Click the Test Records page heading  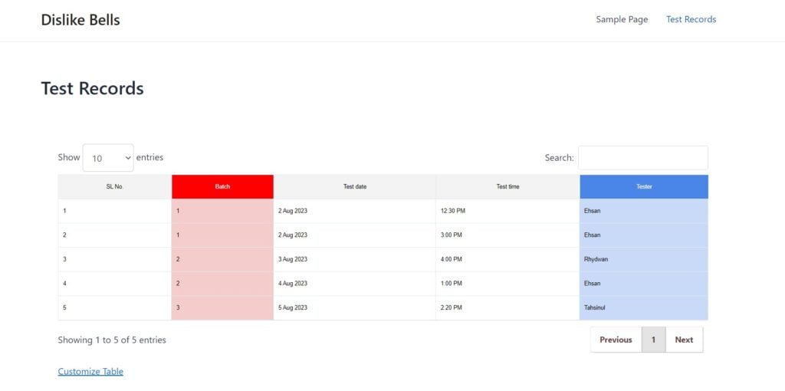92,88
